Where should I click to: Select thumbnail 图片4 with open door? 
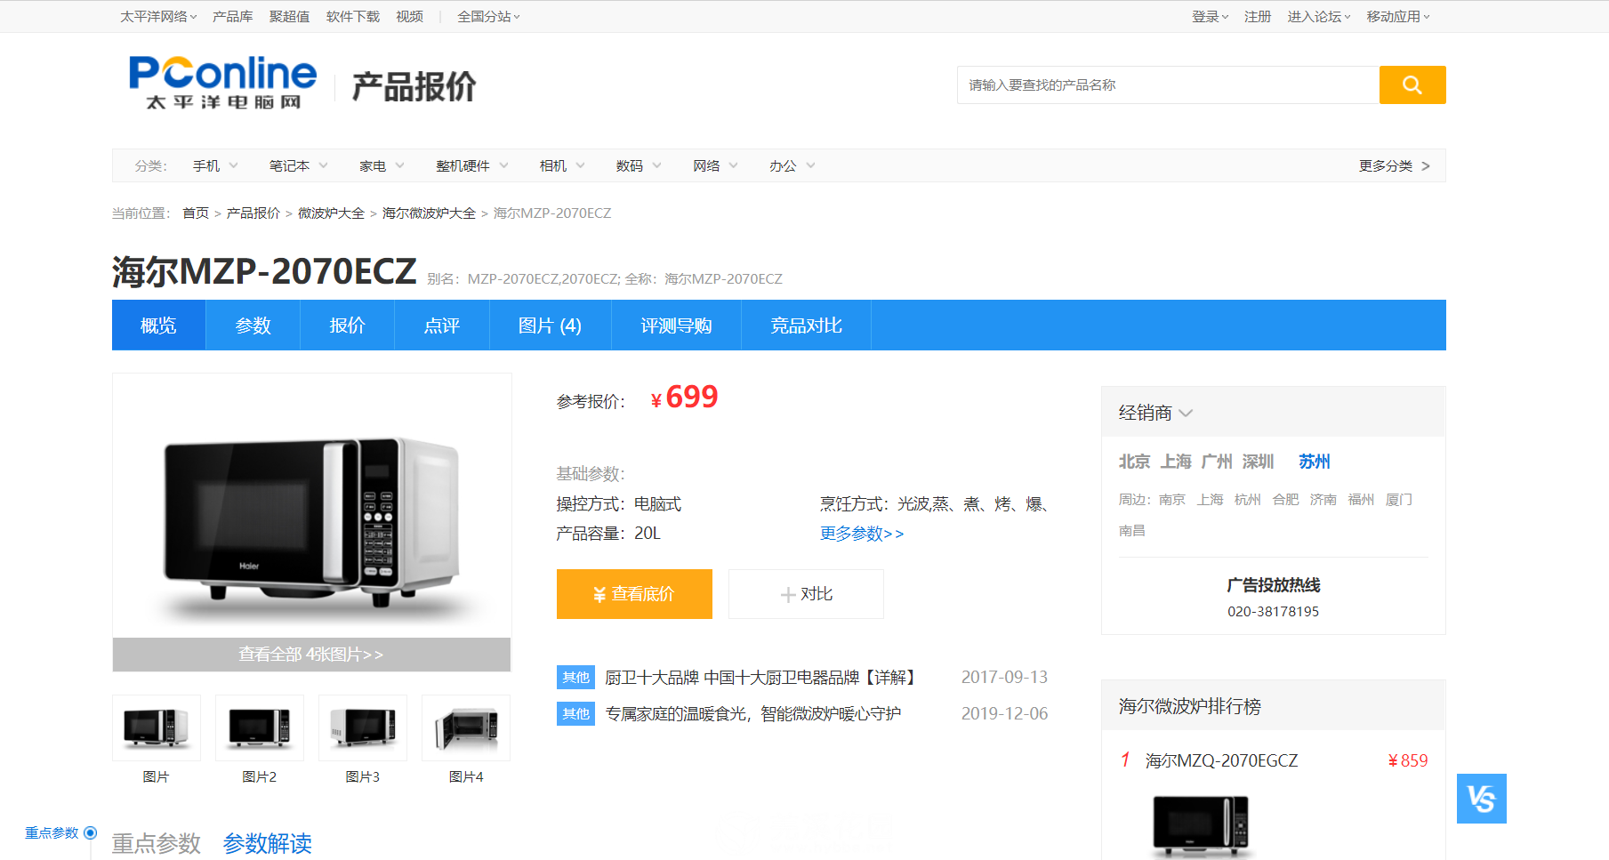coord(466,727)
